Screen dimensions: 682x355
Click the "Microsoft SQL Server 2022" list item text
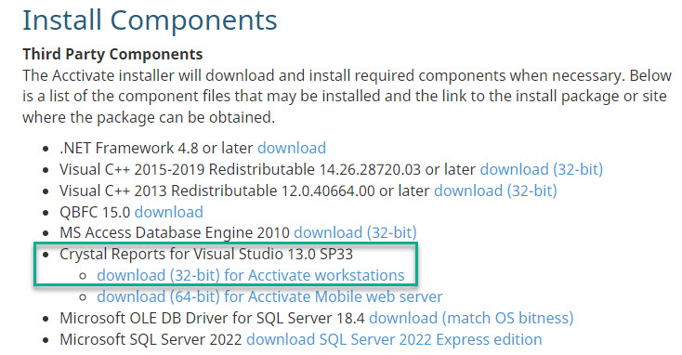point(151,339)
